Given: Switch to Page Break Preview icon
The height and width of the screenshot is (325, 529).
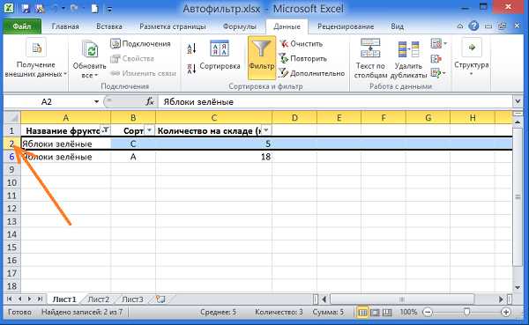Looking at the screenshot, I should click(387, 313).
